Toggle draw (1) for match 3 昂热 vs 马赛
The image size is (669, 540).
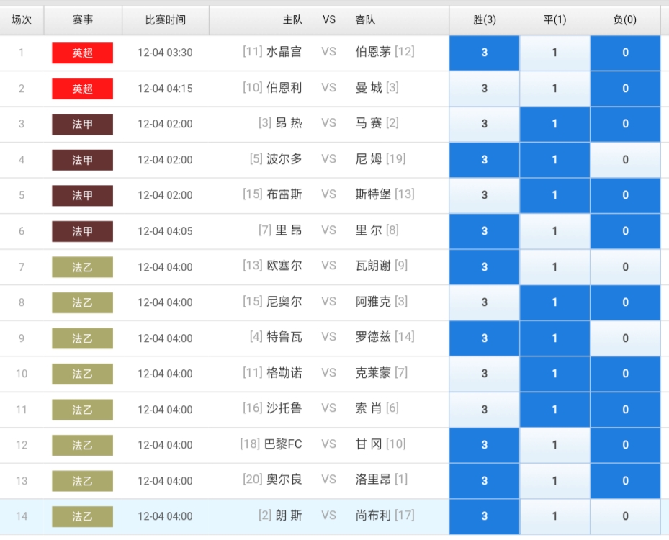coord(554,124)
